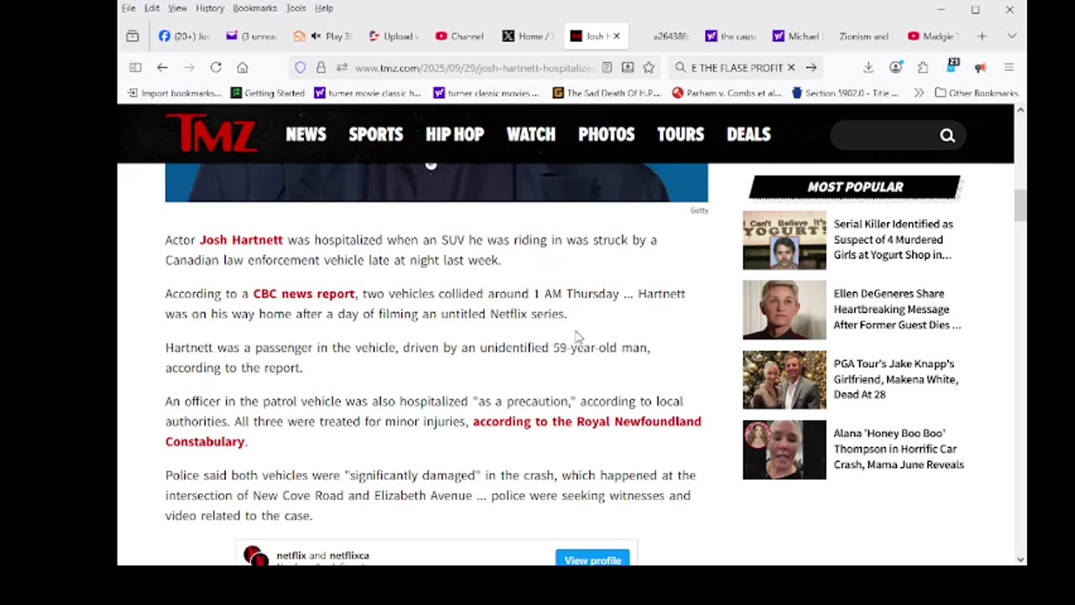Image resolution: width=1075 pixels, height=605 pixels.
Task: Open the Firefox account icon
Action: click(x=896, y=67)
